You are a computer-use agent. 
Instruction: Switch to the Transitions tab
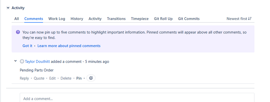click(x=116, y=19)
